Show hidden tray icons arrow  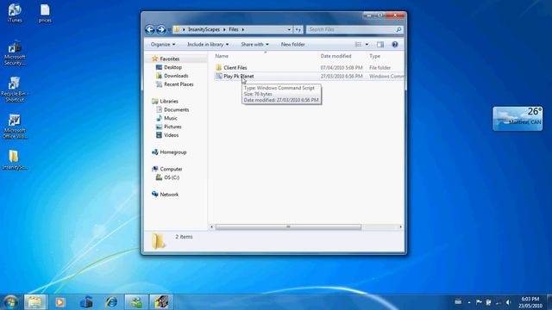[x=469, y=302]
